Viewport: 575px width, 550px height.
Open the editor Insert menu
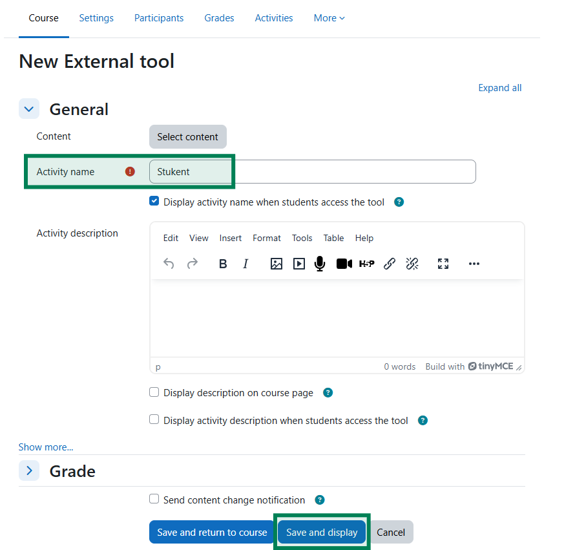pyautogui.click(x=230, y=238)
